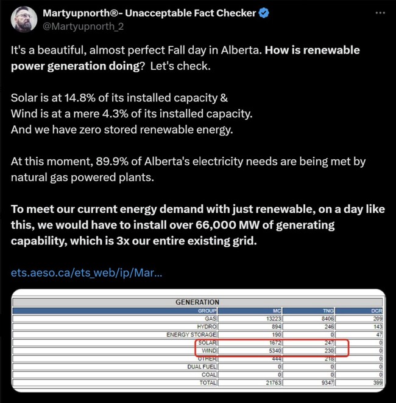
Task: Click the blue verified checkmark badge
Action: click(264, 13)
